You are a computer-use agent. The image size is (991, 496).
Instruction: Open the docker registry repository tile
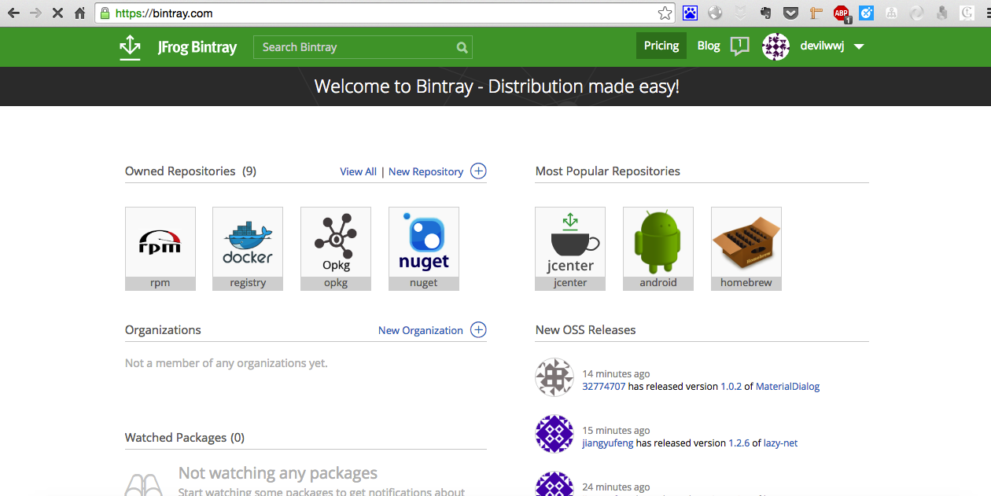[248, 248]
